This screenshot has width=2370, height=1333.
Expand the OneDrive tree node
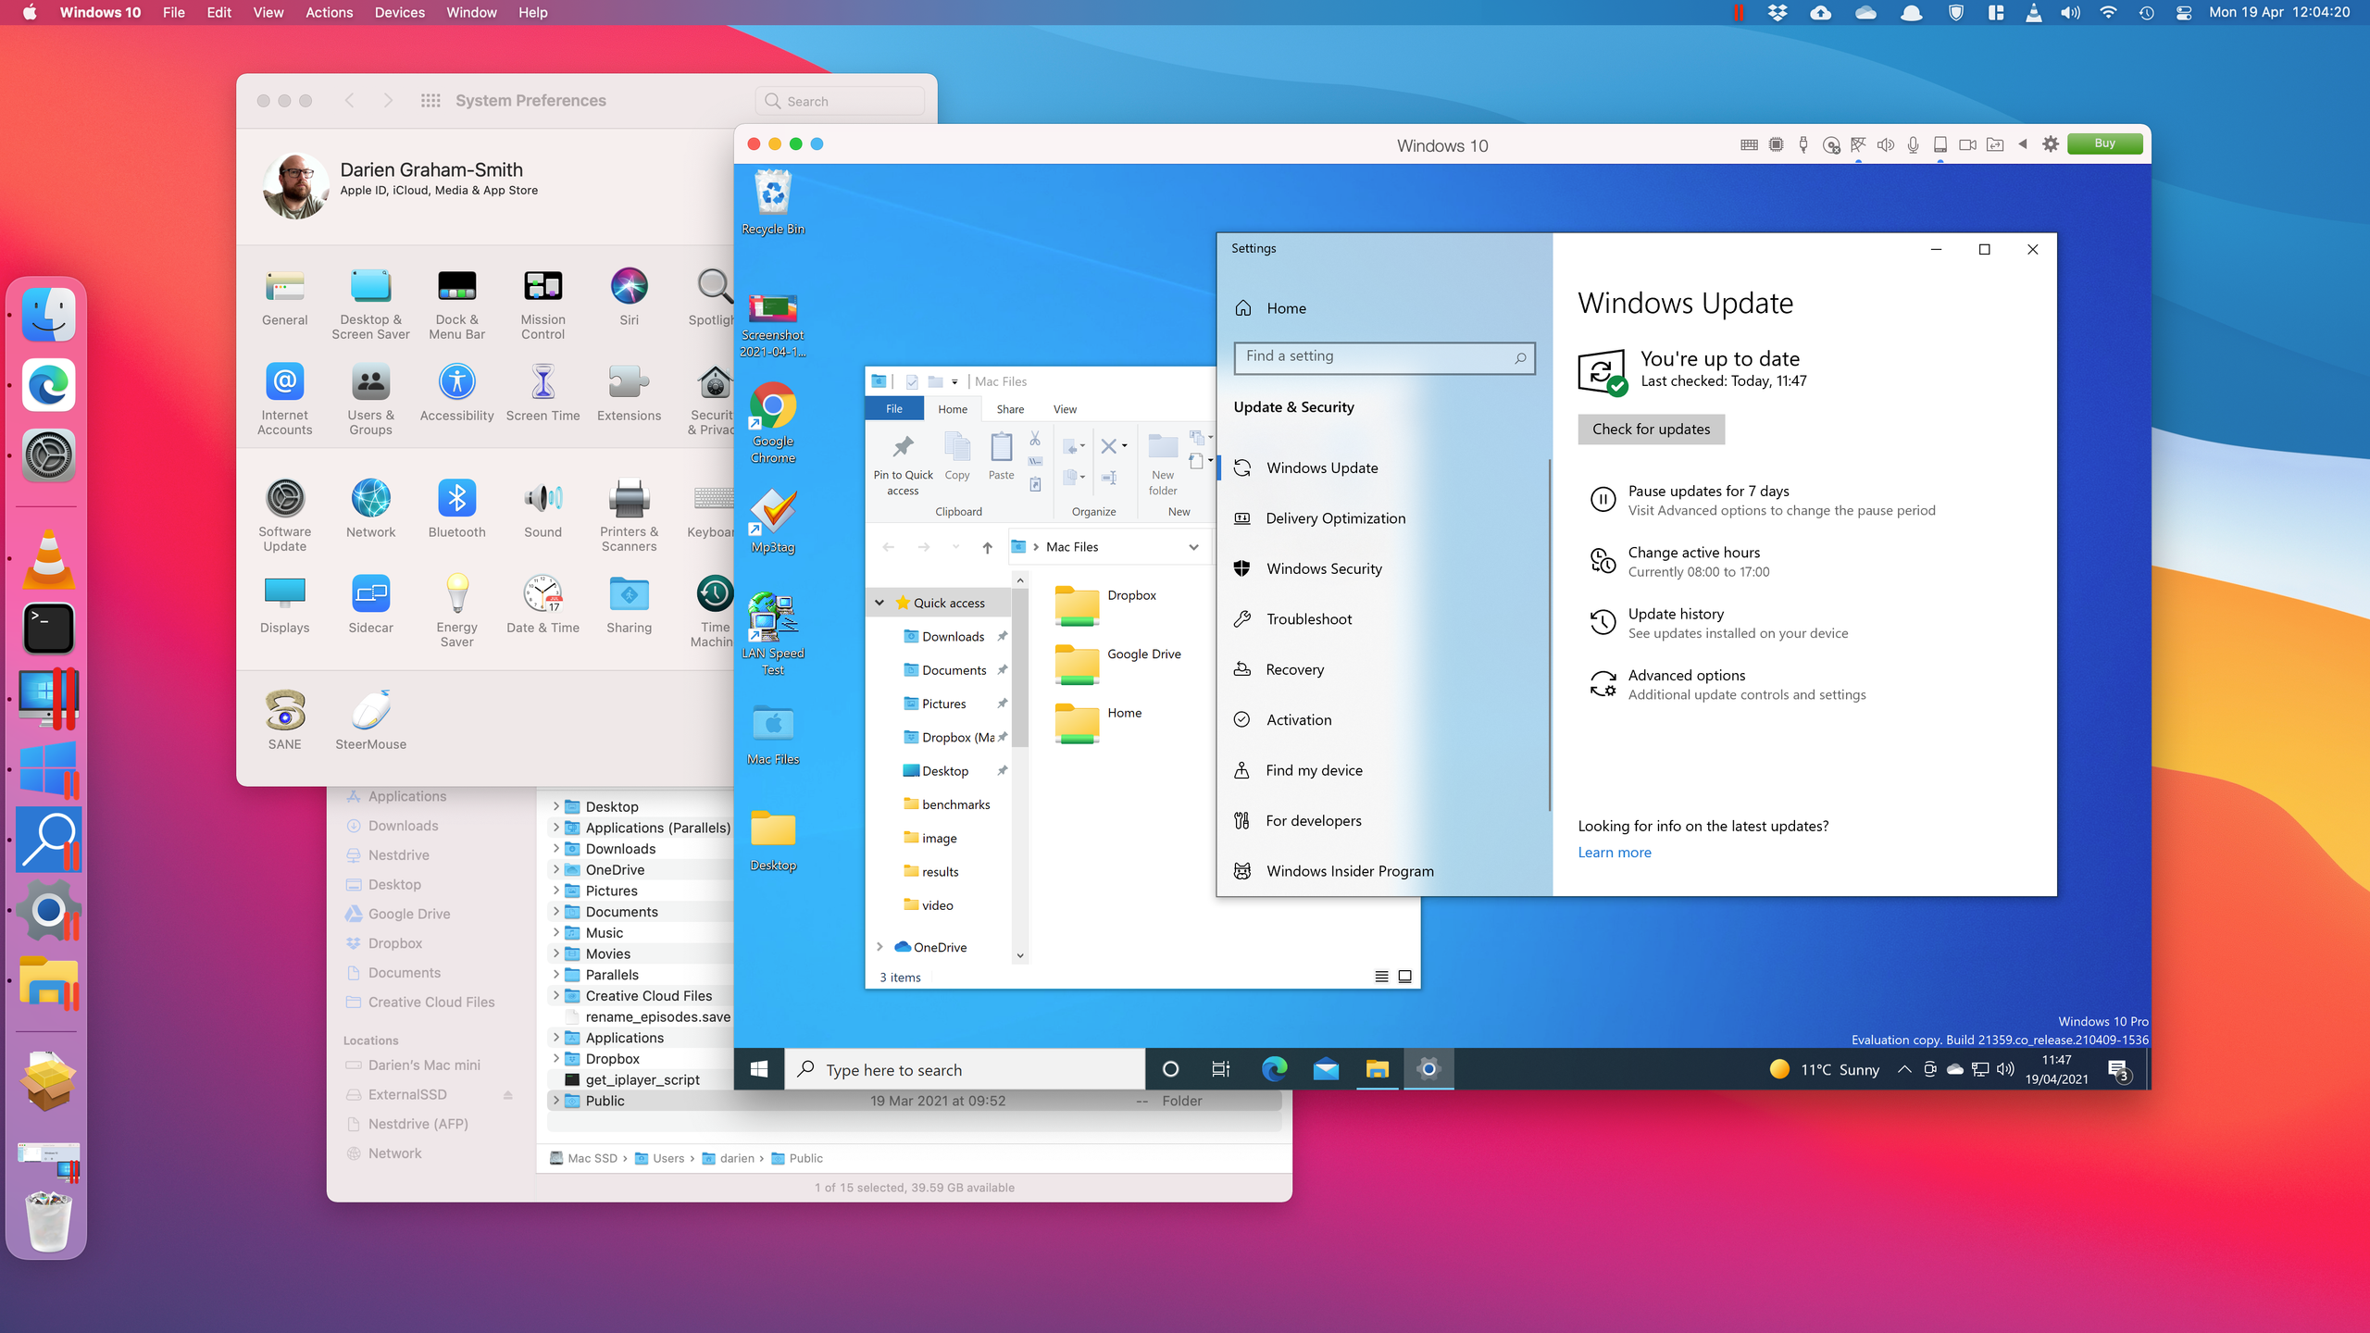click(x=879, y=947)
